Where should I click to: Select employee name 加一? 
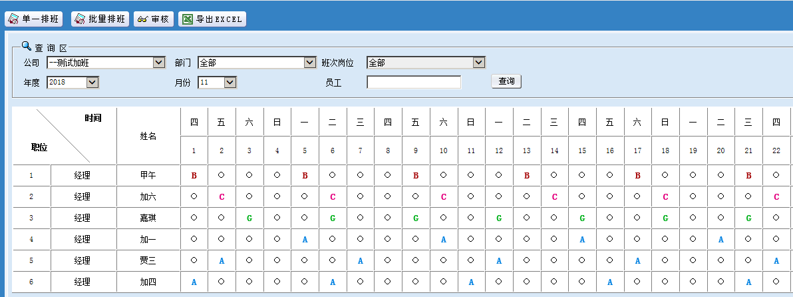(x=148, y=239)
